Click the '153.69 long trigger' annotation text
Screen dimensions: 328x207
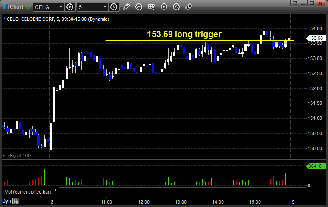(184, 34)
